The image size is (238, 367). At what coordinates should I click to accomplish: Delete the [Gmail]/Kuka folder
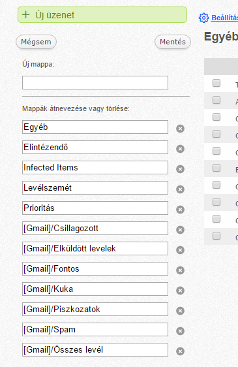click(180, 291)
